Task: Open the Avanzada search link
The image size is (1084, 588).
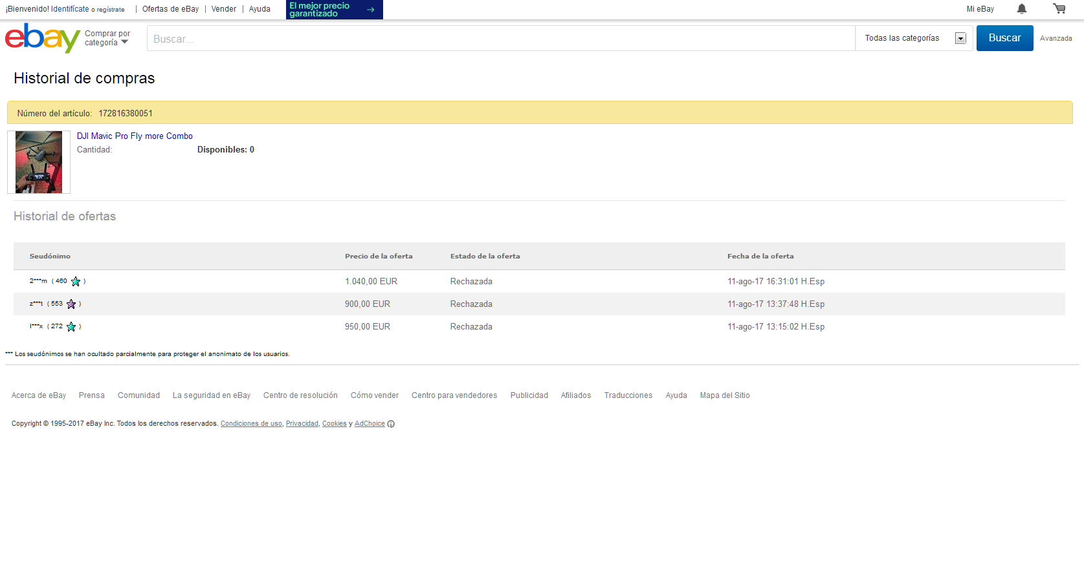Action: pyautogui.click(x=1056, y=38)
